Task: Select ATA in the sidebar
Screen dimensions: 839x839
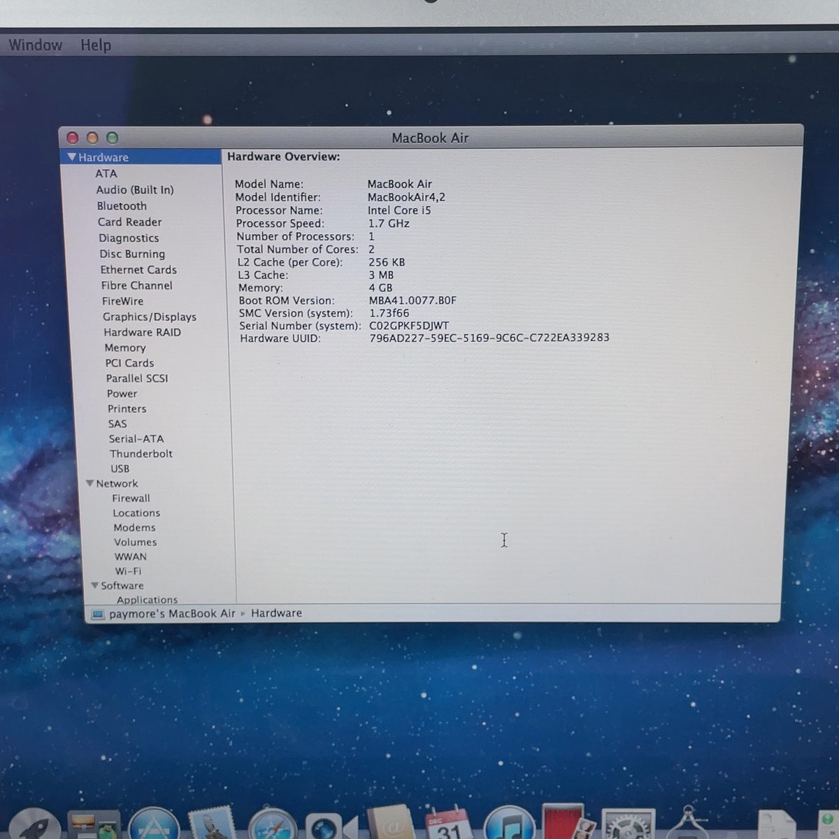Action: 106,173
